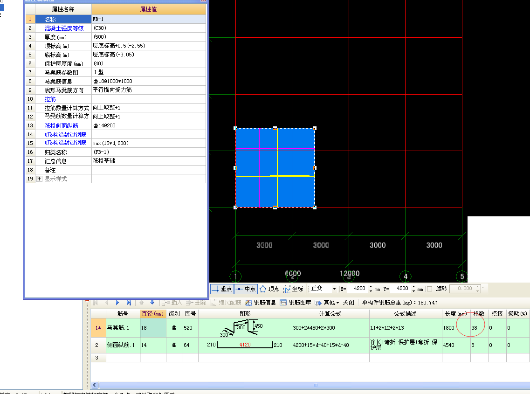Click the 马凳筋参数图 value Ⅰ型
This screenshot has height=394, width=530.
149,72
